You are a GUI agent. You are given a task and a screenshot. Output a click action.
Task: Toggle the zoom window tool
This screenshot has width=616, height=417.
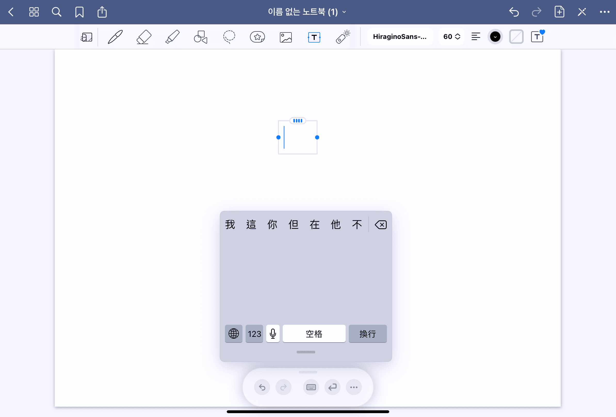[86, 37]
